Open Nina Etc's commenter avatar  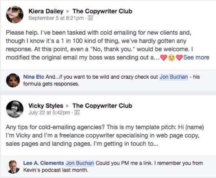pos(13,80)
